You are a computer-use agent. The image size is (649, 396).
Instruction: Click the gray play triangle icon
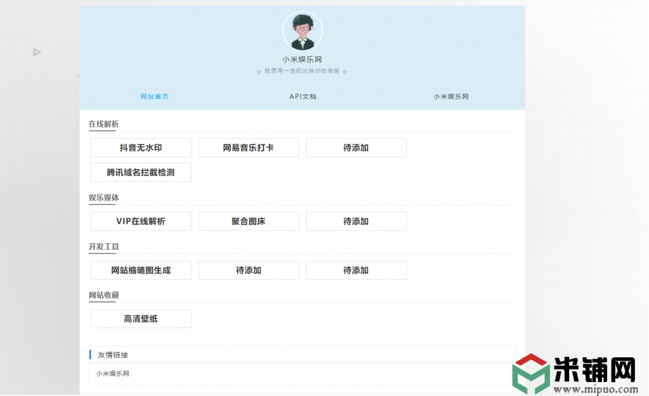[x=37, y=52]
